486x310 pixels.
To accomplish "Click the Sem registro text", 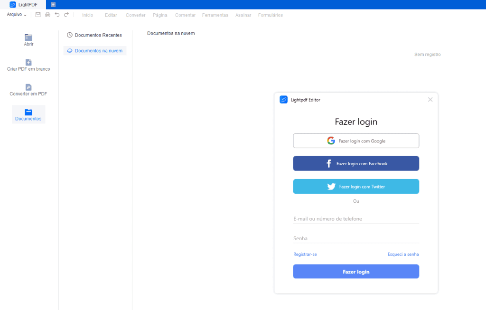I will point(428,54).
